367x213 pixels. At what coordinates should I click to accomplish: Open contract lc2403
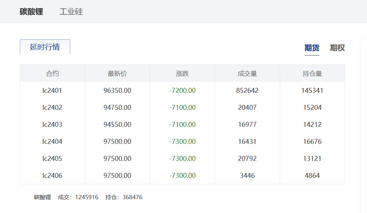(52, 125)
